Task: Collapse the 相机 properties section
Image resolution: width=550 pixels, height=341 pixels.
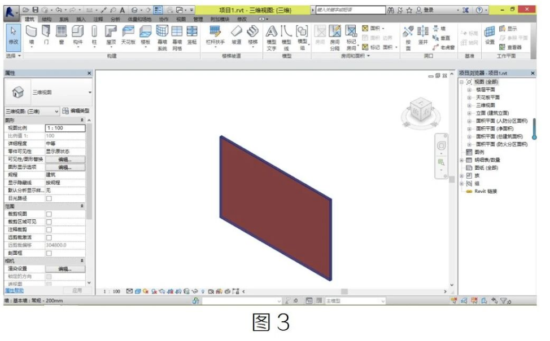Action: coord(82,261)
